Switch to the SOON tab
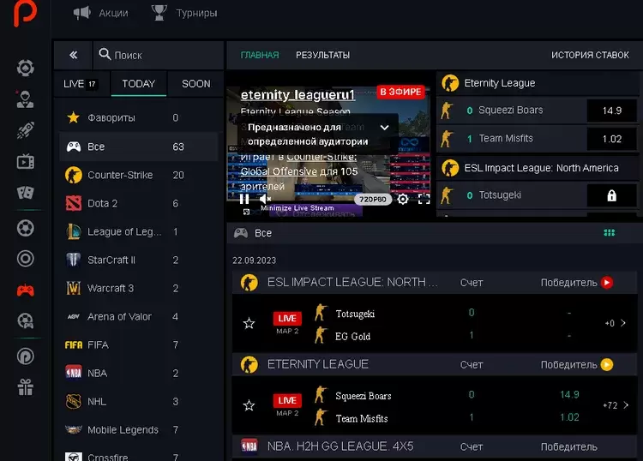 [195, 84]
